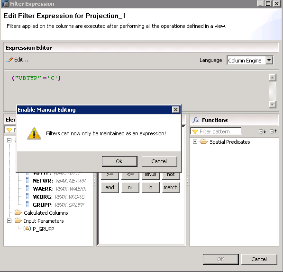
Task: Close the Filter Expression window
Action: click(x=276, y=4)
